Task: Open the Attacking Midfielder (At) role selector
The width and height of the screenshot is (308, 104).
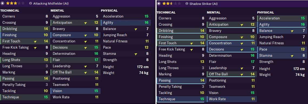Action: [51, 3]
